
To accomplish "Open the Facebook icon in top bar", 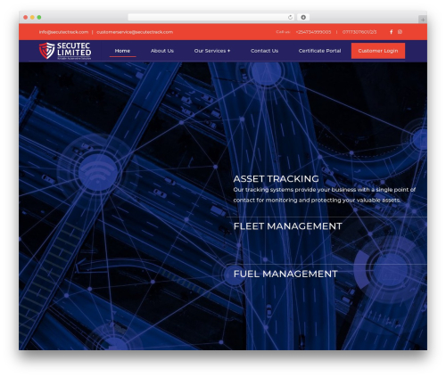I will click(391, 32).
